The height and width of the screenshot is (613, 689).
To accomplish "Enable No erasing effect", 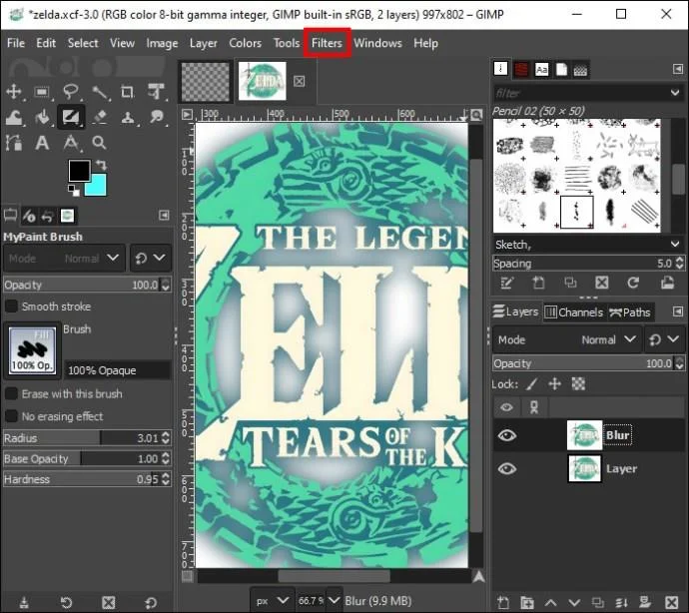I will pos(11,416).
